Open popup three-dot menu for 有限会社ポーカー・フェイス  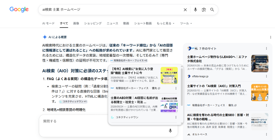pos(176,88)
